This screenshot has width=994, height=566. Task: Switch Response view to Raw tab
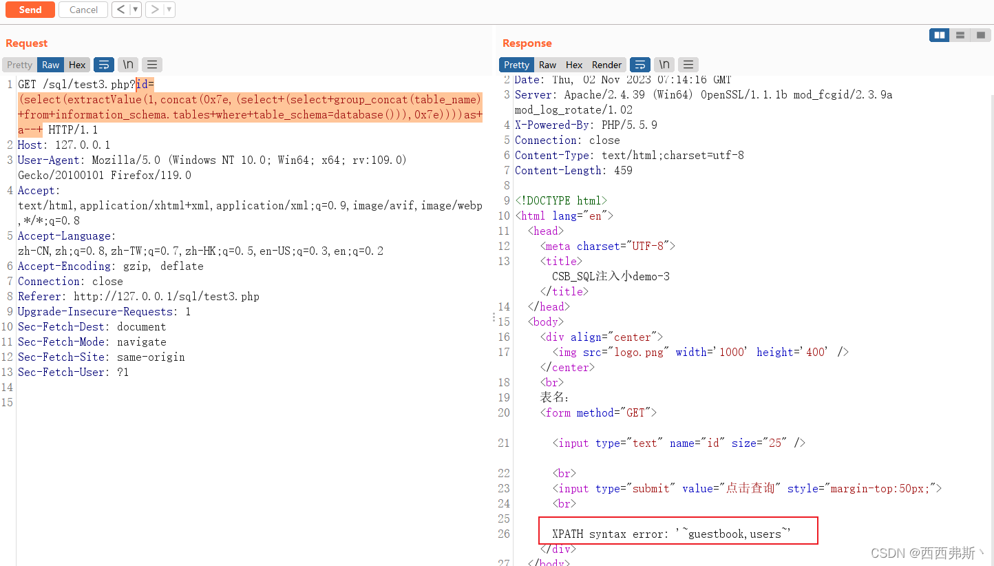point(548,65)
